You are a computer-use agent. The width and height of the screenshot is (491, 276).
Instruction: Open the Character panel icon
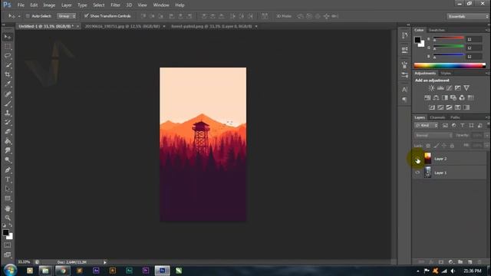404,90
